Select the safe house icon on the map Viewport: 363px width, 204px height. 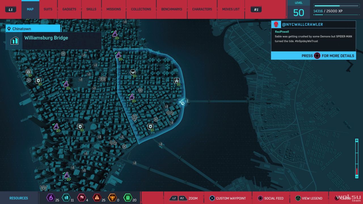click(177, 81)
